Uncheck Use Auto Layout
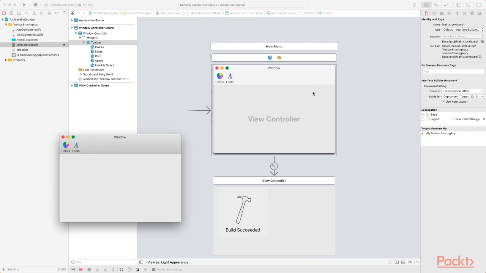486x273 pixels. [443, 102]
